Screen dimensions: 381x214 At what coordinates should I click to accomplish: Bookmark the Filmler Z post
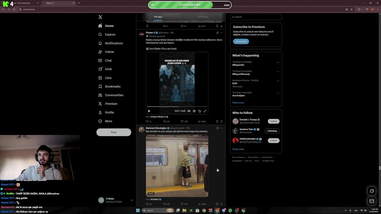pyautogui.click(x=217, y=121)
